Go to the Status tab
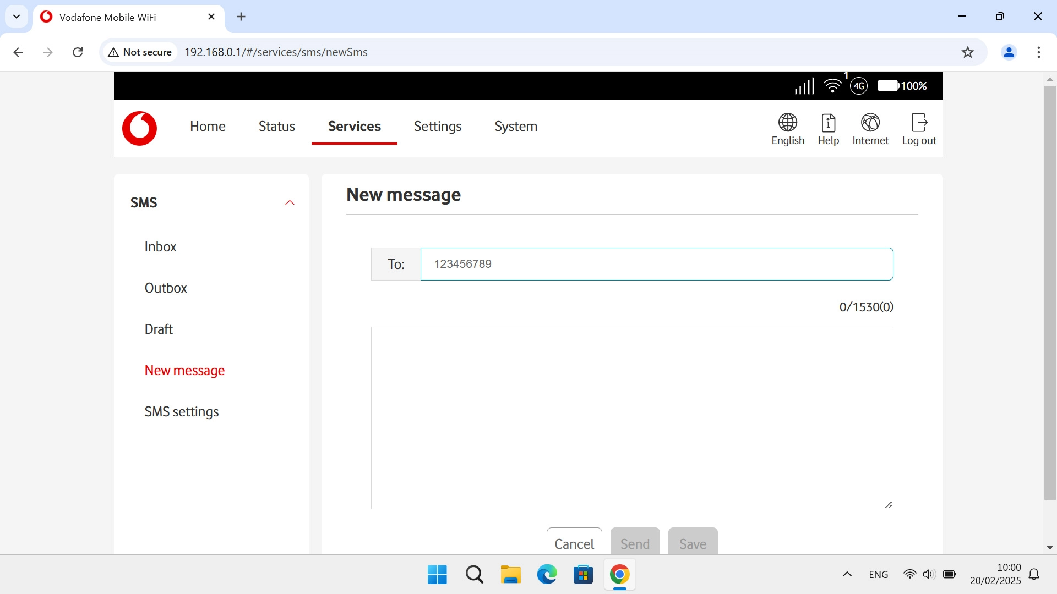This screenshot has width=1057, height=594. (x=276, y=127)
